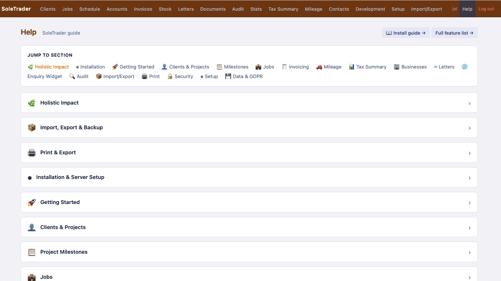Expand the Holistic Impact section chevron
Image resolution: width=501 pixels, height=281 pixels.
click(x=470, y=103)
